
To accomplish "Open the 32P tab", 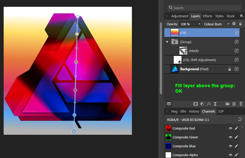I will pos(221,112).
